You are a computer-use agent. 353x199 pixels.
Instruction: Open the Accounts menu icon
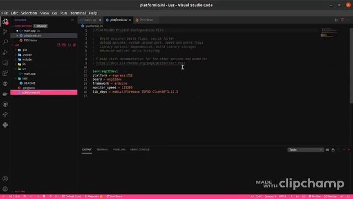click(5, 179)
